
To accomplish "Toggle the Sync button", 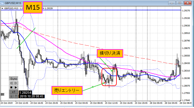I will [x=14, y=79].
